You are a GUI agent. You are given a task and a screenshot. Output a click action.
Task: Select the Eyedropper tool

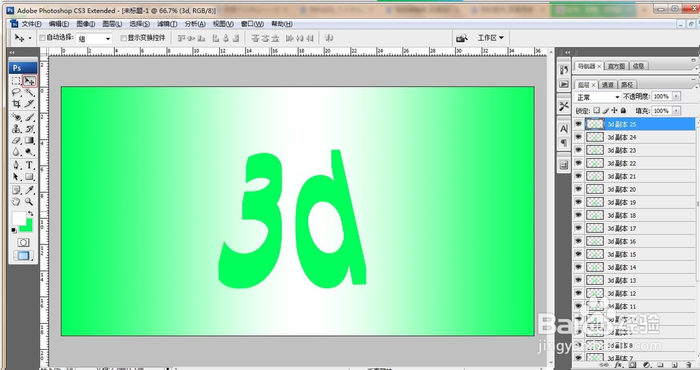(29, 190)
